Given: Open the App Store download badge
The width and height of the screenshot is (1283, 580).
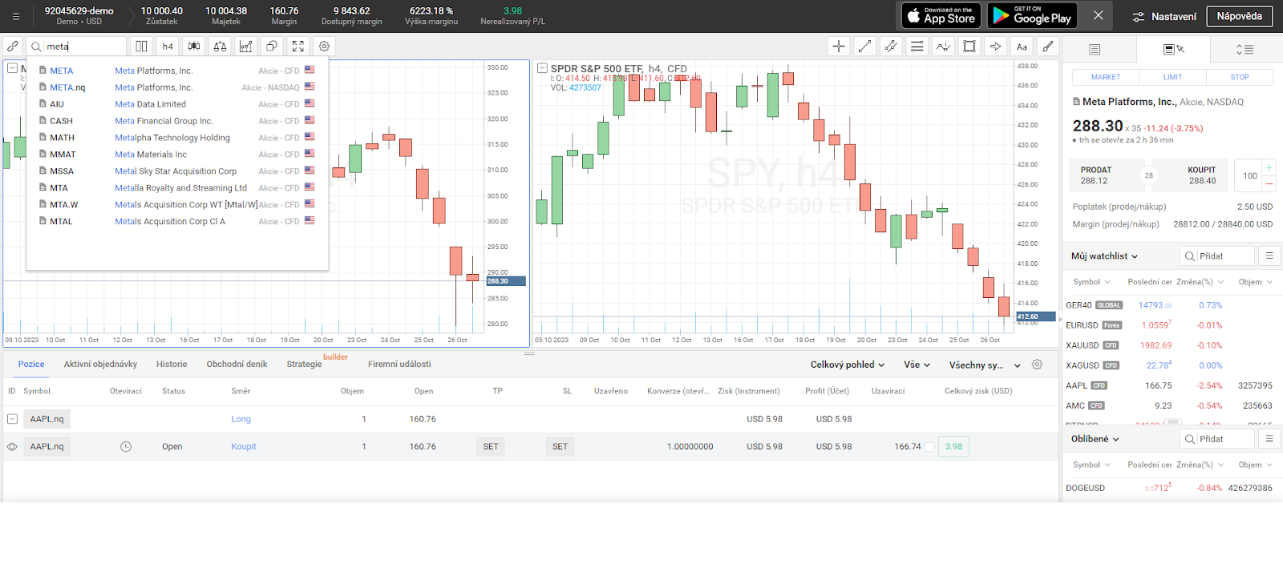Looking at the screenshot, I should click(941, 15).
